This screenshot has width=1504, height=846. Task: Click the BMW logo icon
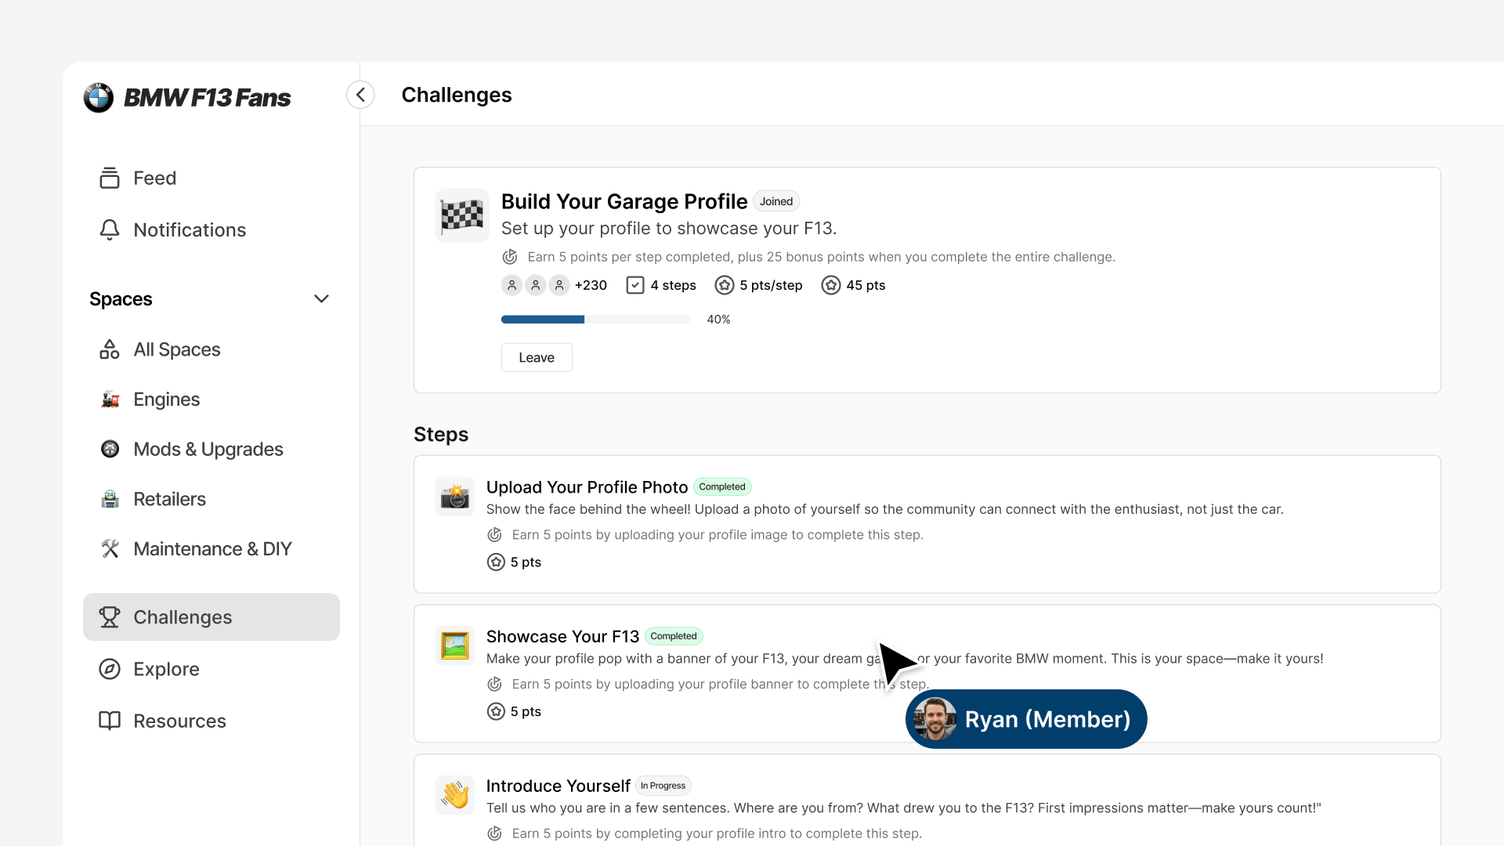click(x=99, y=98)
